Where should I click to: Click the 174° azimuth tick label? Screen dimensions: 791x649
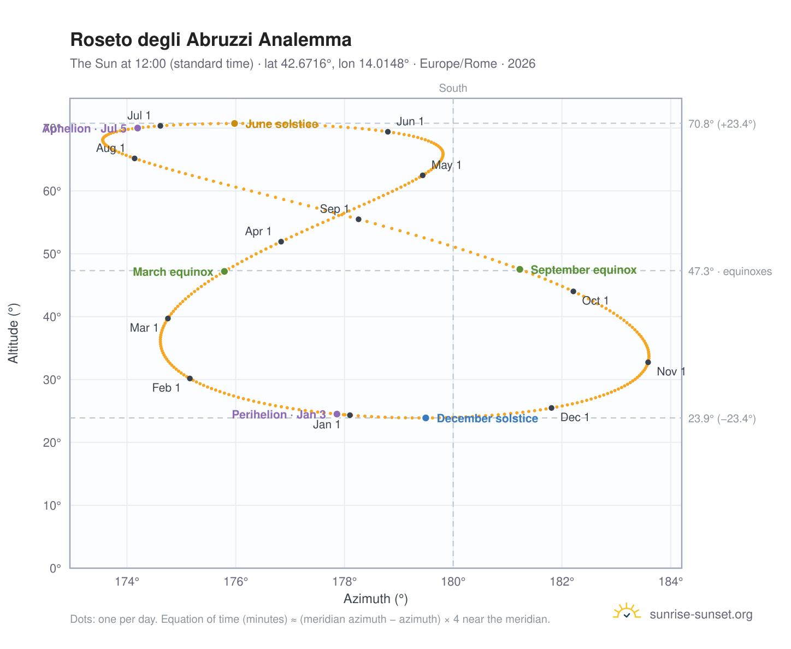[127, 581]
